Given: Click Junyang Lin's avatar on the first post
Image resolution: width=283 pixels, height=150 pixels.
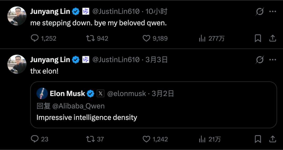Looking at the screenshot, I should [17, 16].
